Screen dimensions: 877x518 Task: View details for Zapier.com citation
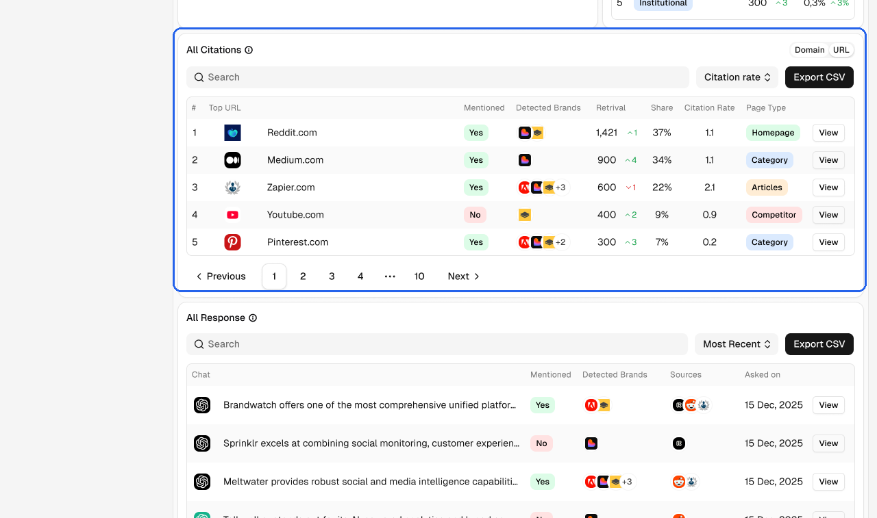pyautogui.click(x=828, y=187)
